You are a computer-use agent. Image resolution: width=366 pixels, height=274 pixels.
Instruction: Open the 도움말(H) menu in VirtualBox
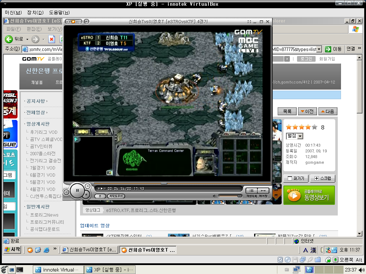59,12
